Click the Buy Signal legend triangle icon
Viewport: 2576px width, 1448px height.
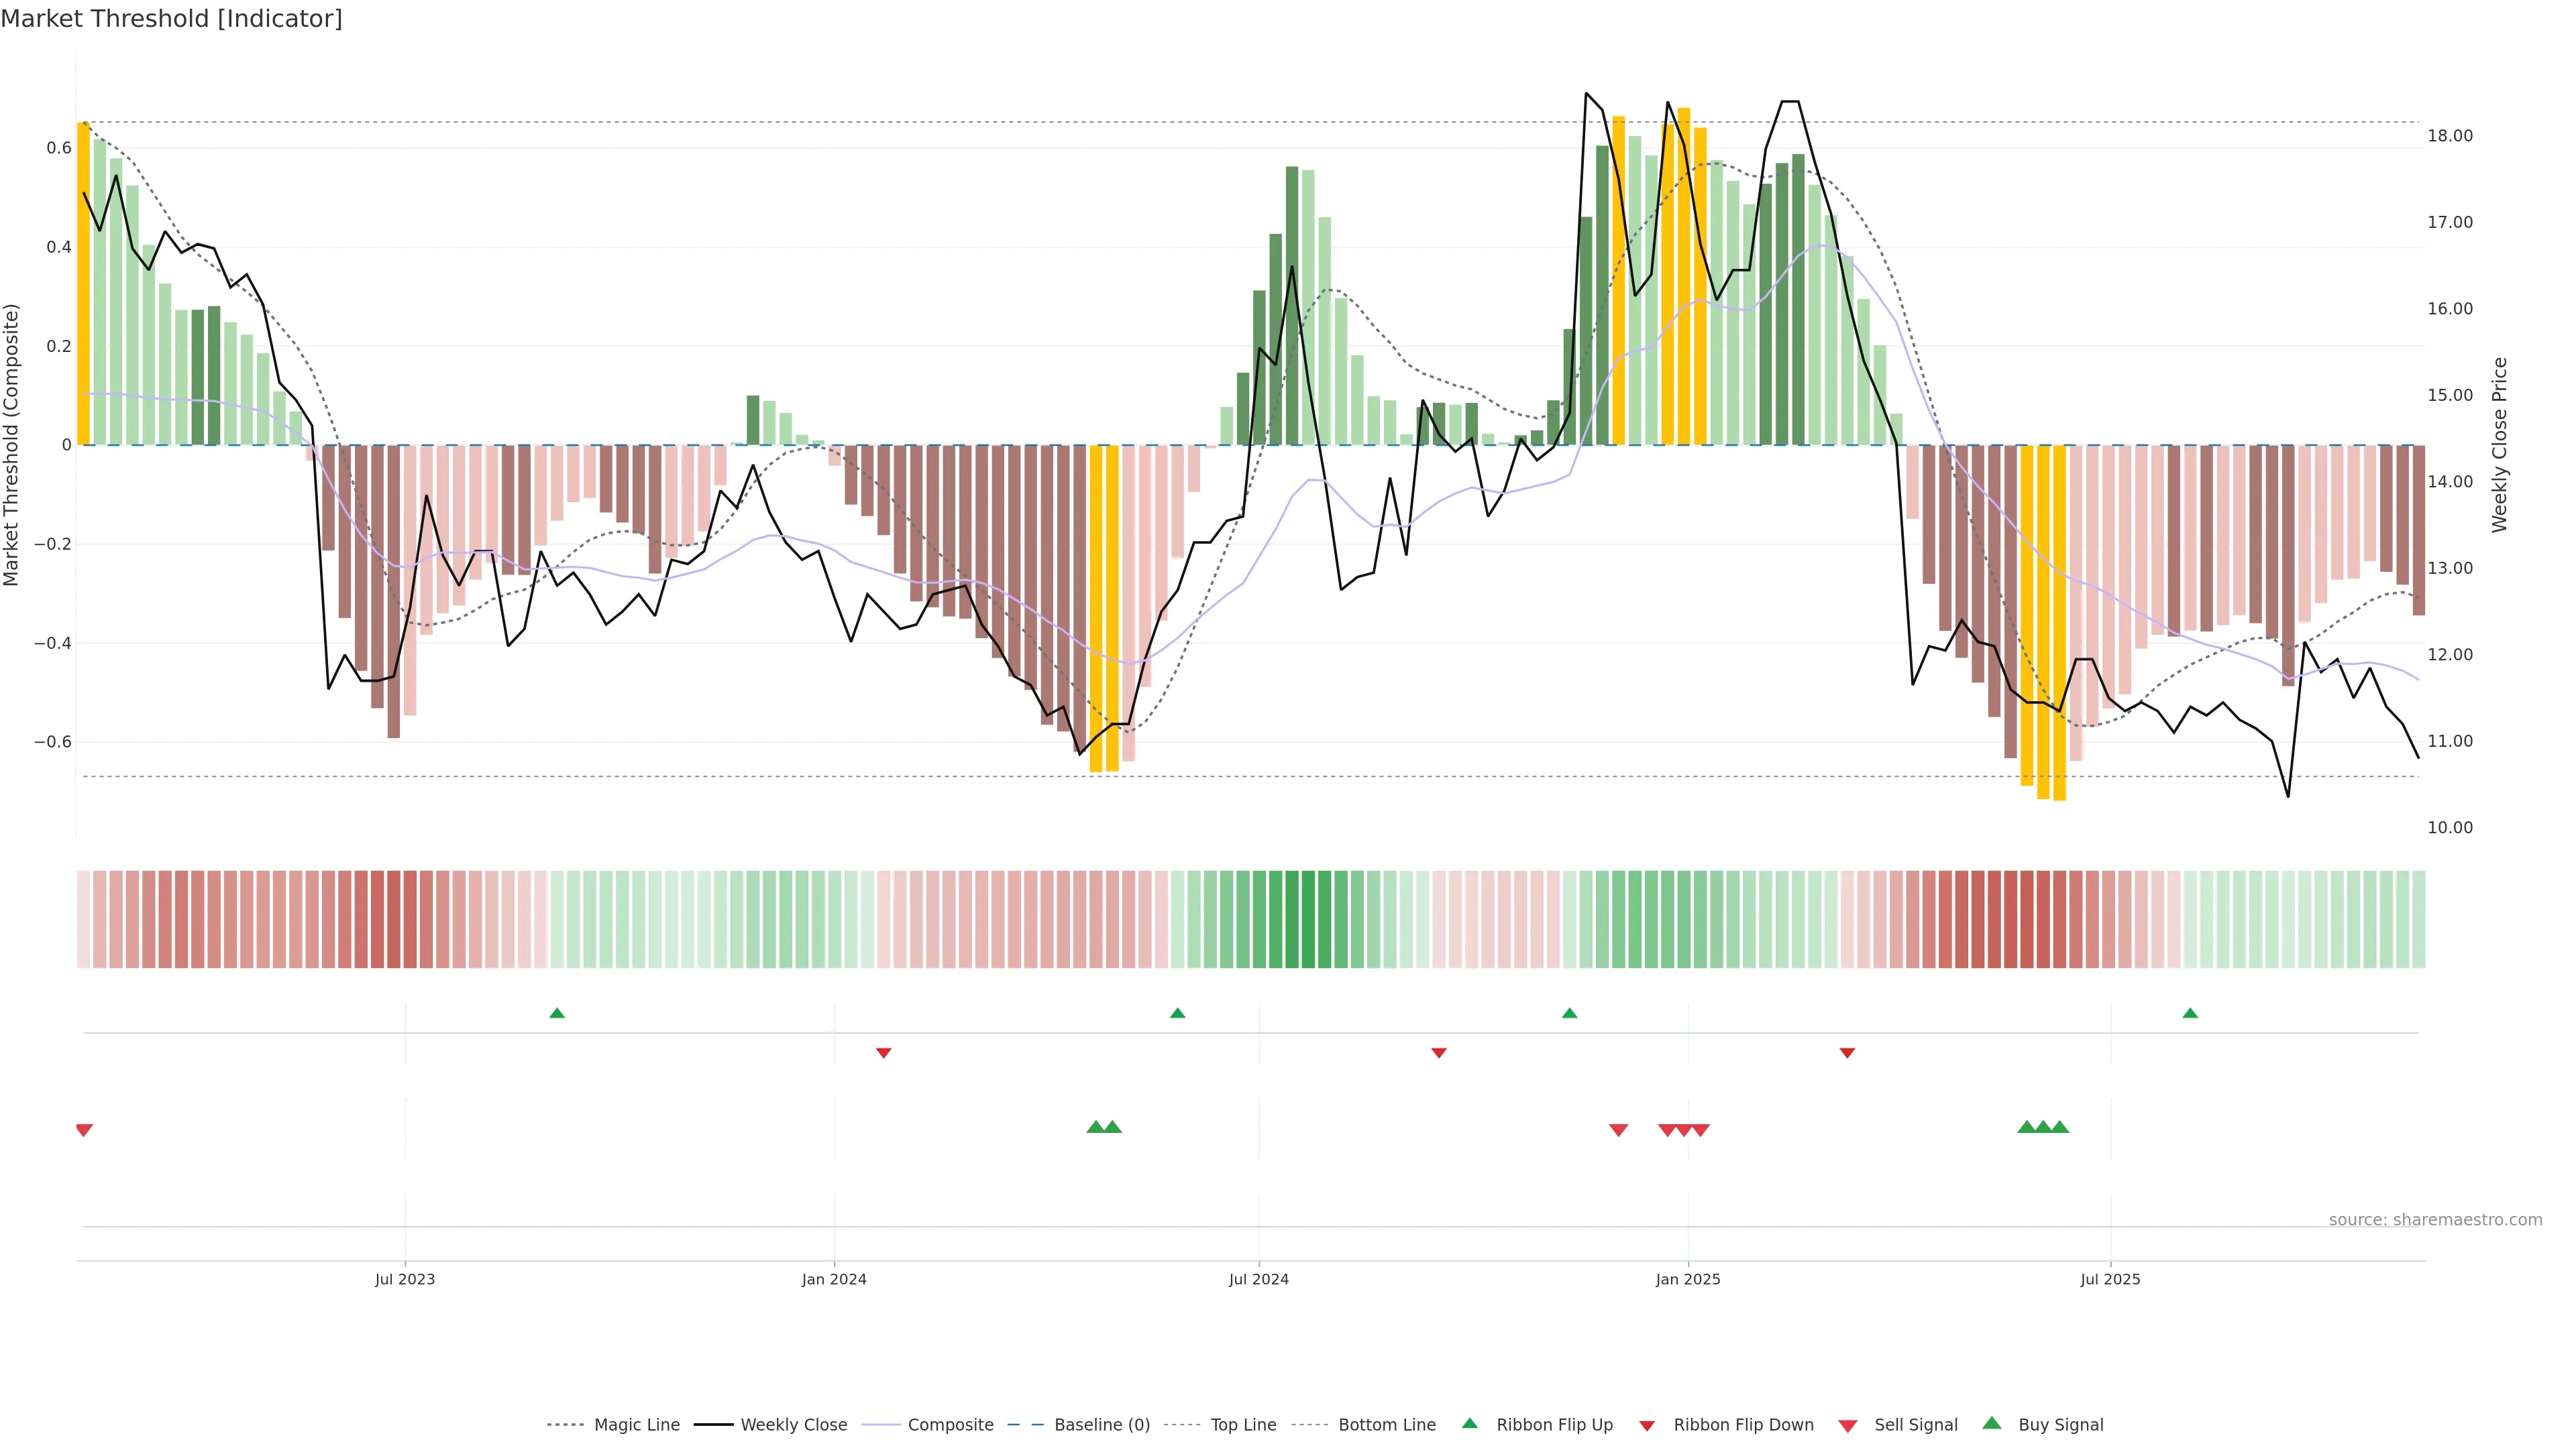[1991, 1423]
